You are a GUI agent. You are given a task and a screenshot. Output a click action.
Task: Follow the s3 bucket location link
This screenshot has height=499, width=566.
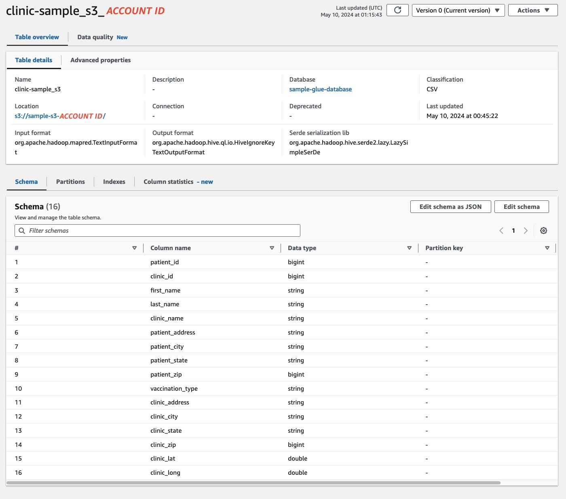pyautogui.click(x=60, y=116)
